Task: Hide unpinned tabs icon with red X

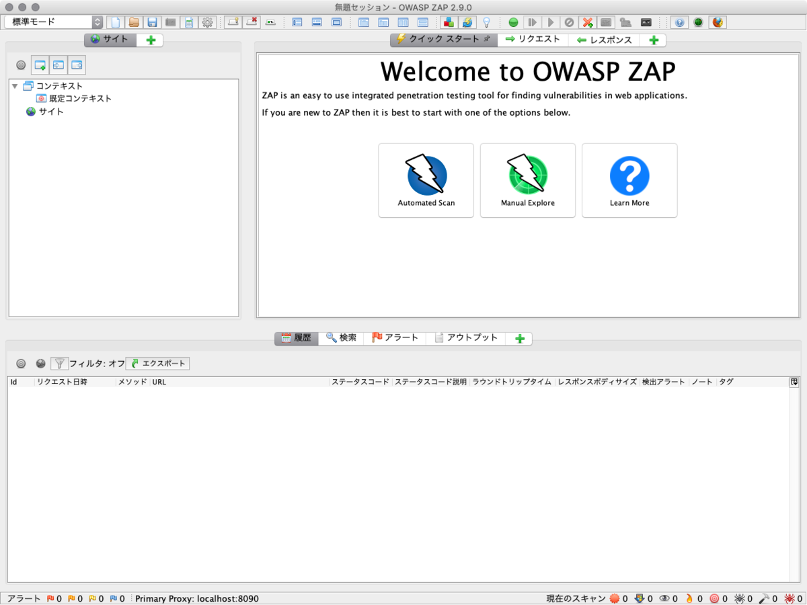Action: 252,22
